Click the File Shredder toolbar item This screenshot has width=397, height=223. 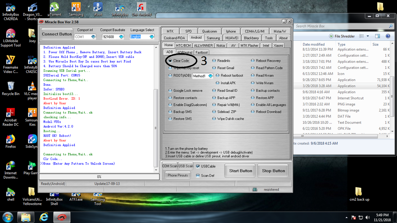(342, 36)
